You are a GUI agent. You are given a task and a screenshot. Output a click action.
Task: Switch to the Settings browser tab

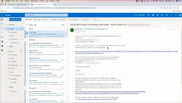pyautogui.click(x=19, y=5)
